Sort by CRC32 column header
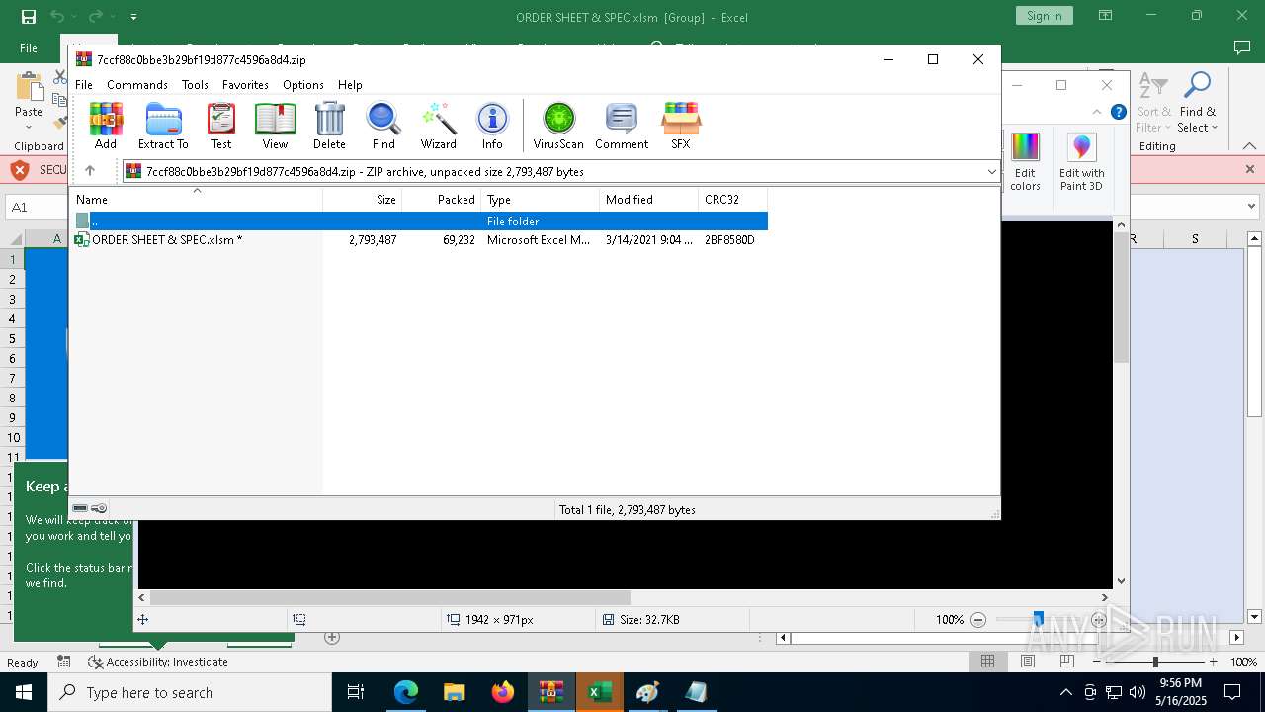Viewport: 1265px width, 712px height. pos(733,199)
